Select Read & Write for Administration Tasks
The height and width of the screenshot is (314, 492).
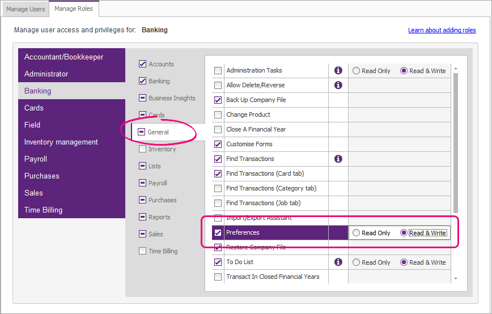point(404,71)
